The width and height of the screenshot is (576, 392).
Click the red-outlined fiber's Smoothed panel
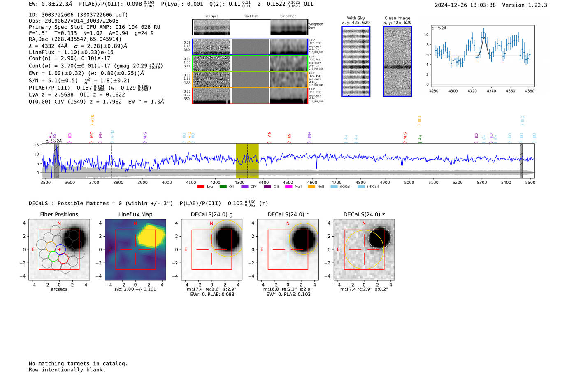point(289,95)
